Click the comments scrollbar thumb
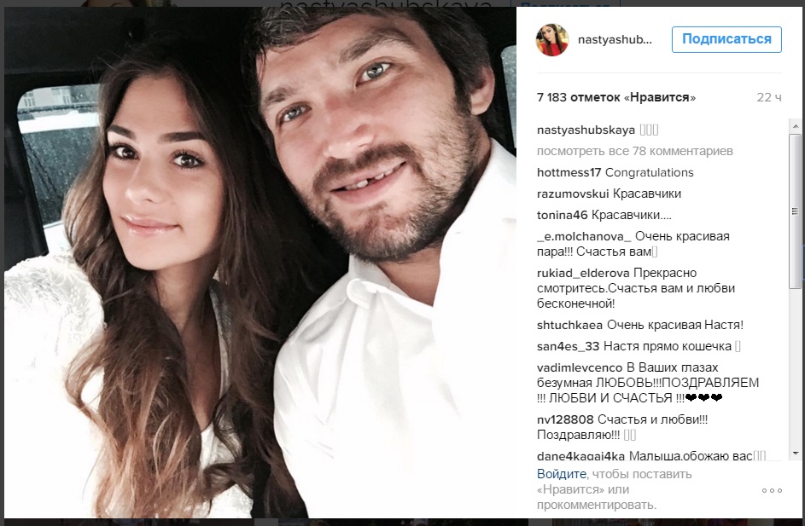This screenshot has height=526, width=805. pos(796,211)
